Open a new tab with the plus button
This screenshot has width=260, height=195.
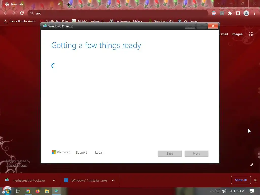[x=69, y=5]
